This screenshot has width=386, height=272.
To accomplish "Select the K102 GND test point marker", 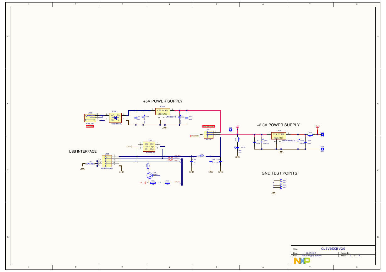I will [x=322, y=149].
